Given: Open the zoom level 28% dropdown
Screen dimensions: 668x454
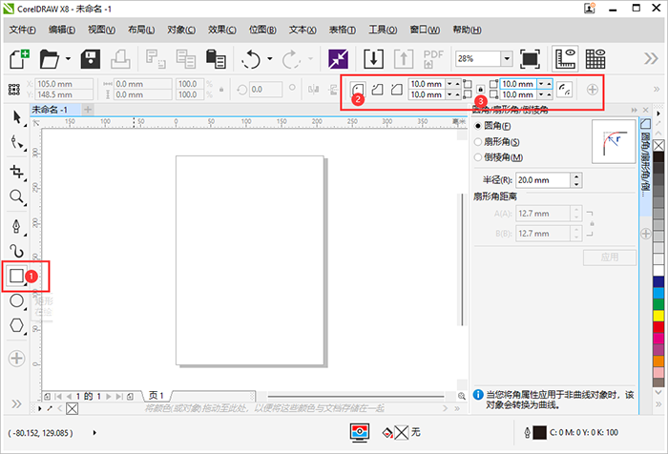Looking at the screenshot, I should pos(506,59).
